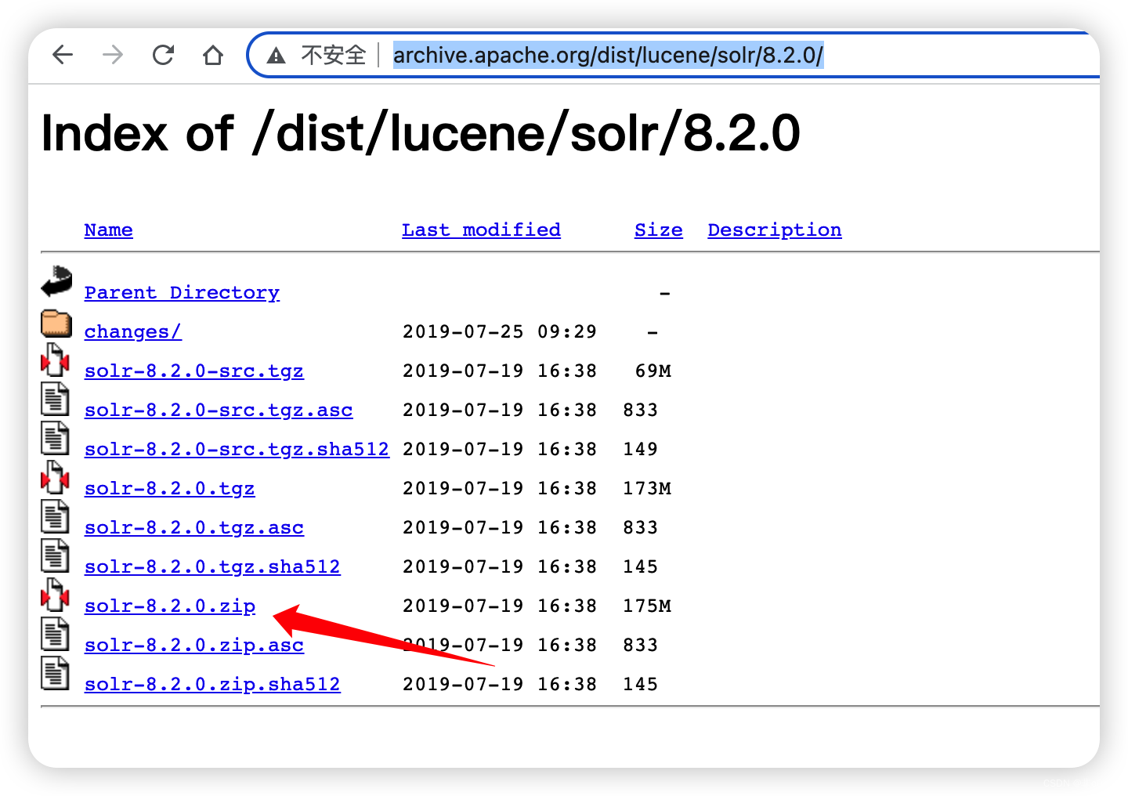The height and width of the screenshot is (796, 1128).
Task: Click the not-secure warning triangle icon
Action: pos(276,56)
